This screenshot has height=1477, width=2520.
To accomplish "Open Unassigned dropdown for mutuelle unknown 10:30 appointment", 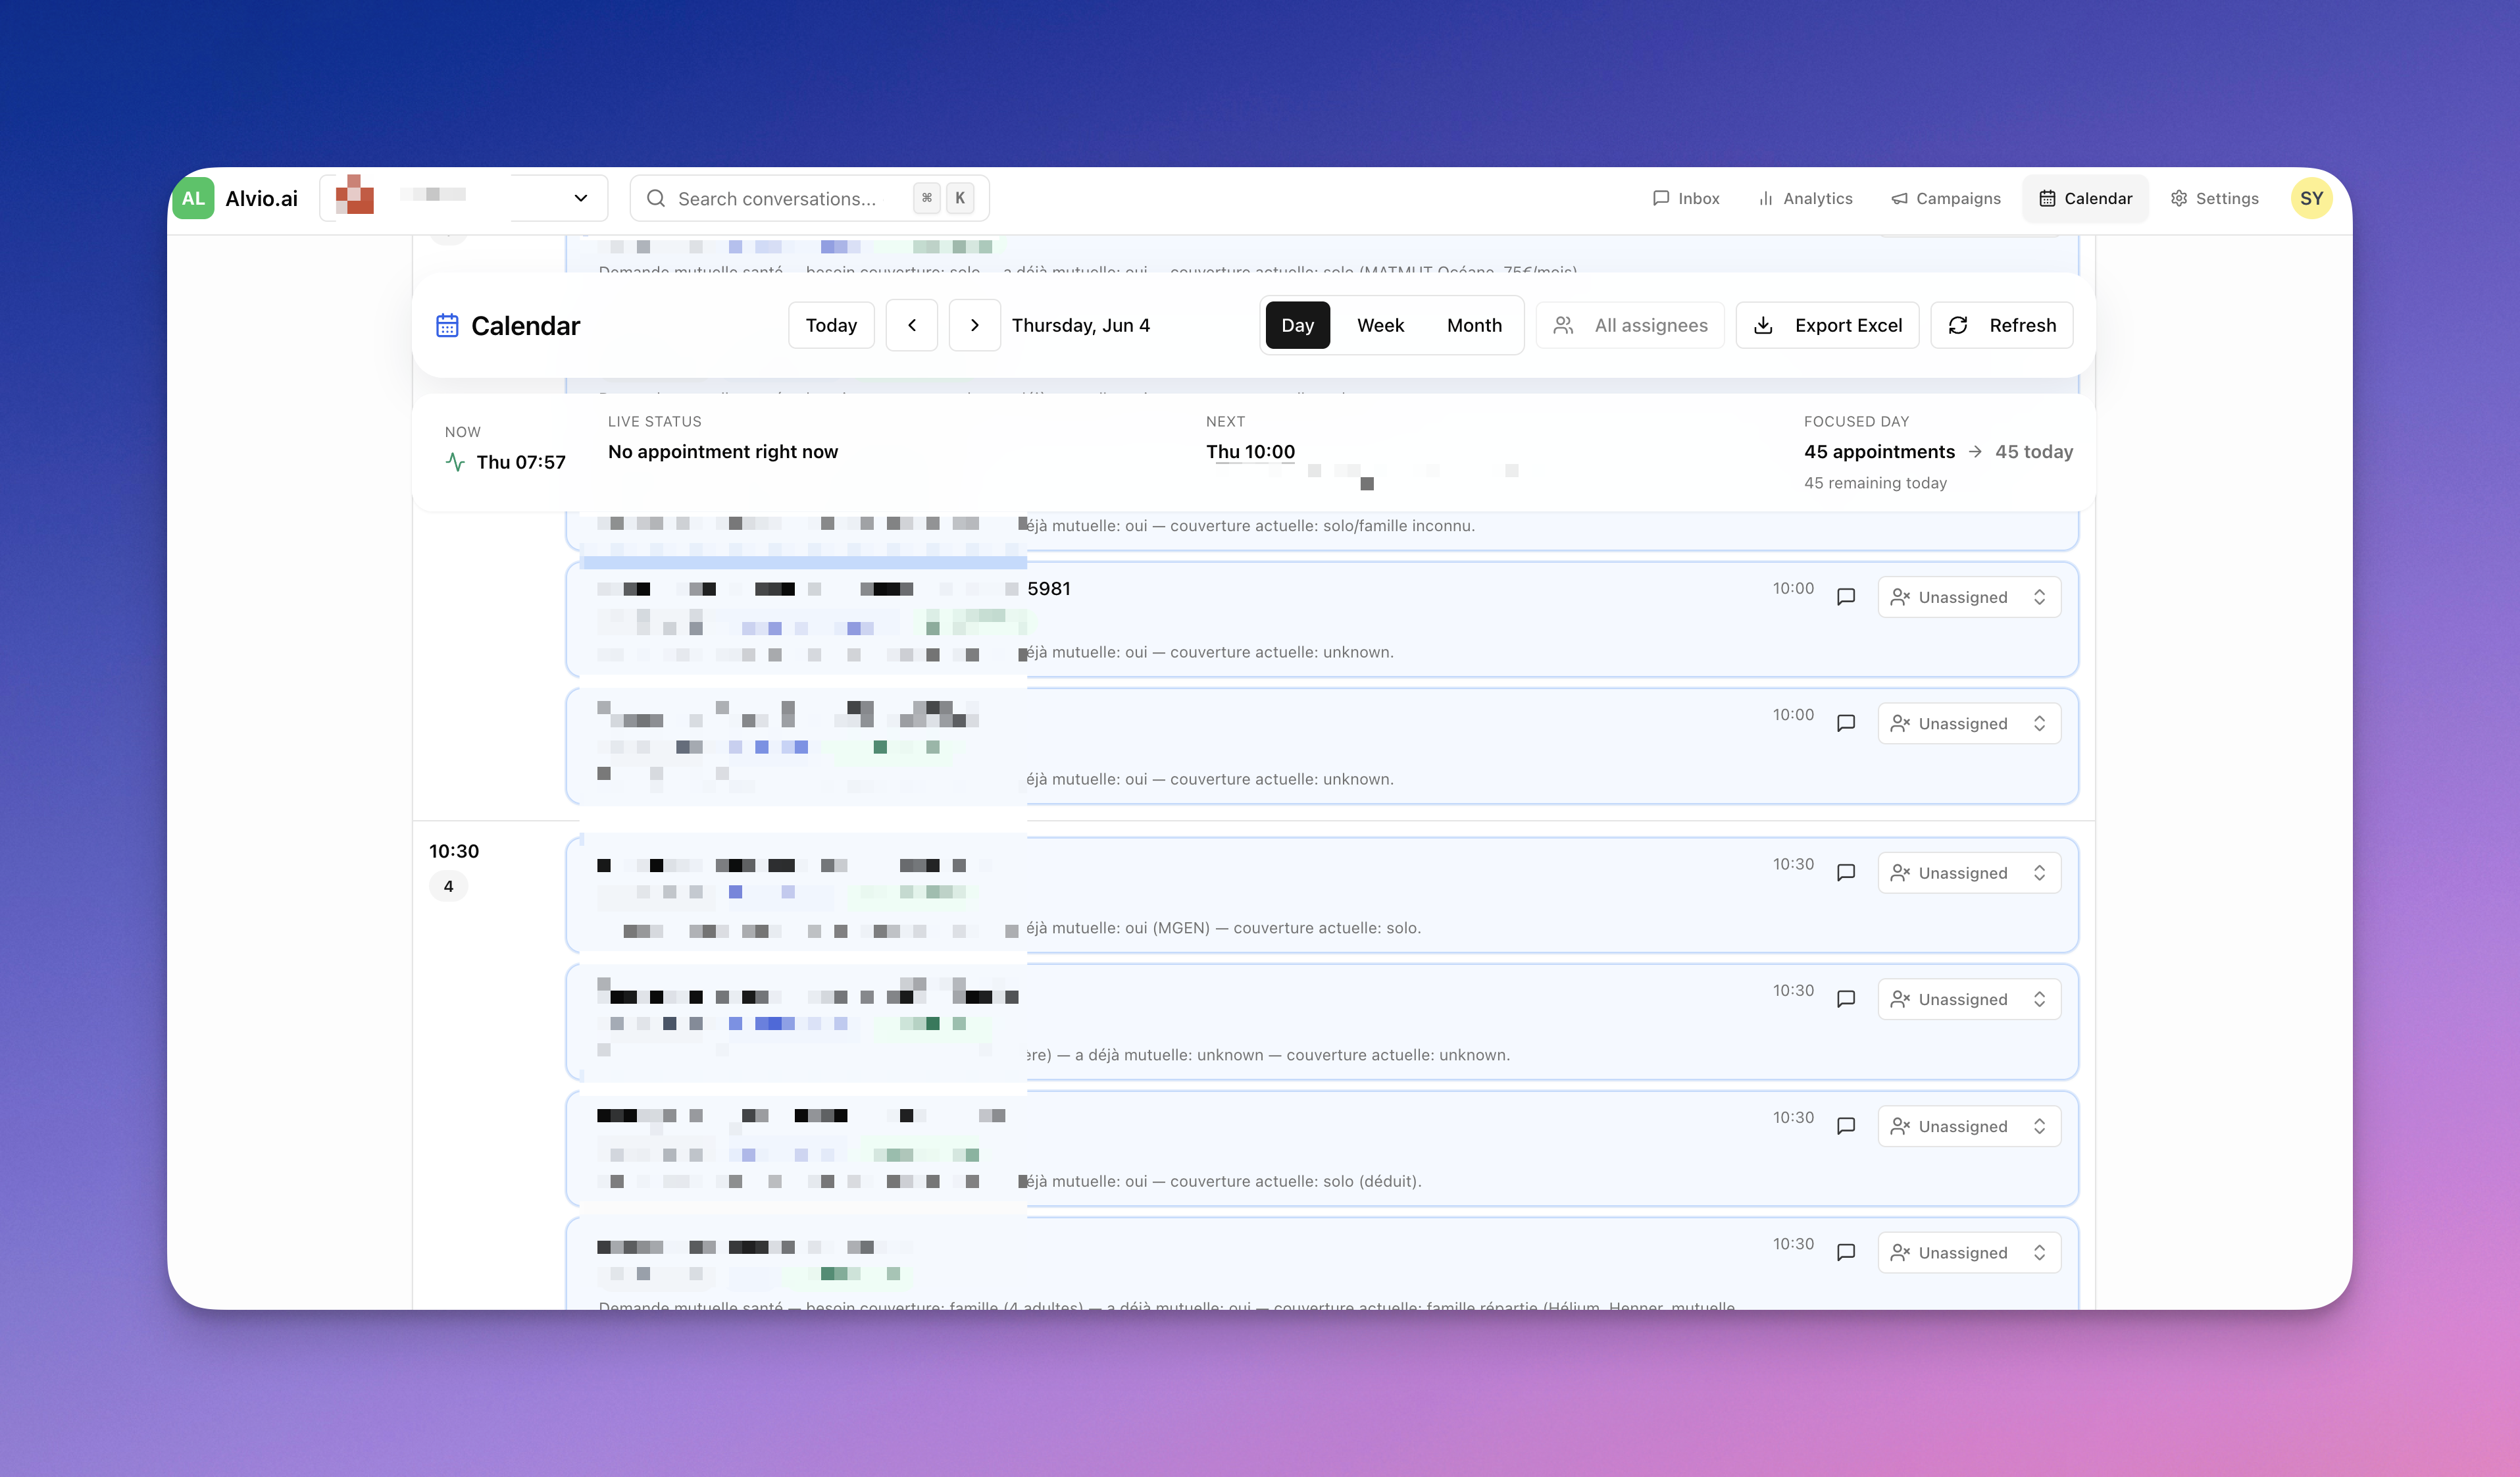I will pos(1969,998).
